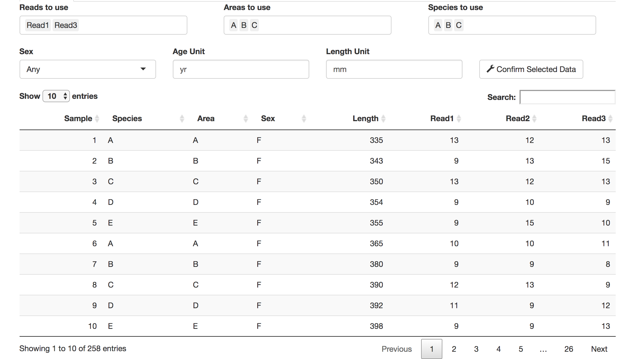This screenshot has width=642, height=359.
Task: Sort by Read2 column arrow icon
Action: pyautogui.click(x=534, y=119)
